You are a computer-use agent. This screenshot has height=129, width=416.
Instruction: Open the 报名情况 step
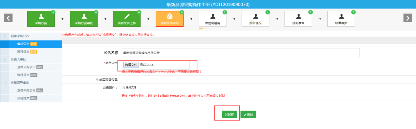255,19
